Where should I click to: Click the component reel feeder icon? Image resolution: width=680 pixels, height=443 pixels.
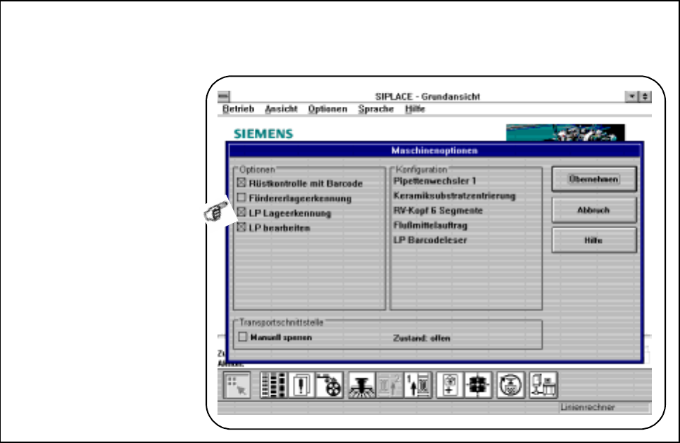[329, 385]
